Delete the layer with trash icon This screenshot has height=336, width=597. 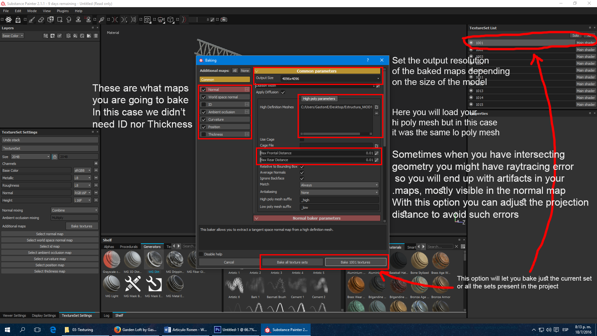[96, 36]
